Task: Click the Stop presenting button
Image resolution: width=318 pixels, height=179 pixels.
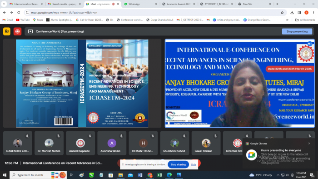Action: pos(297,31)
